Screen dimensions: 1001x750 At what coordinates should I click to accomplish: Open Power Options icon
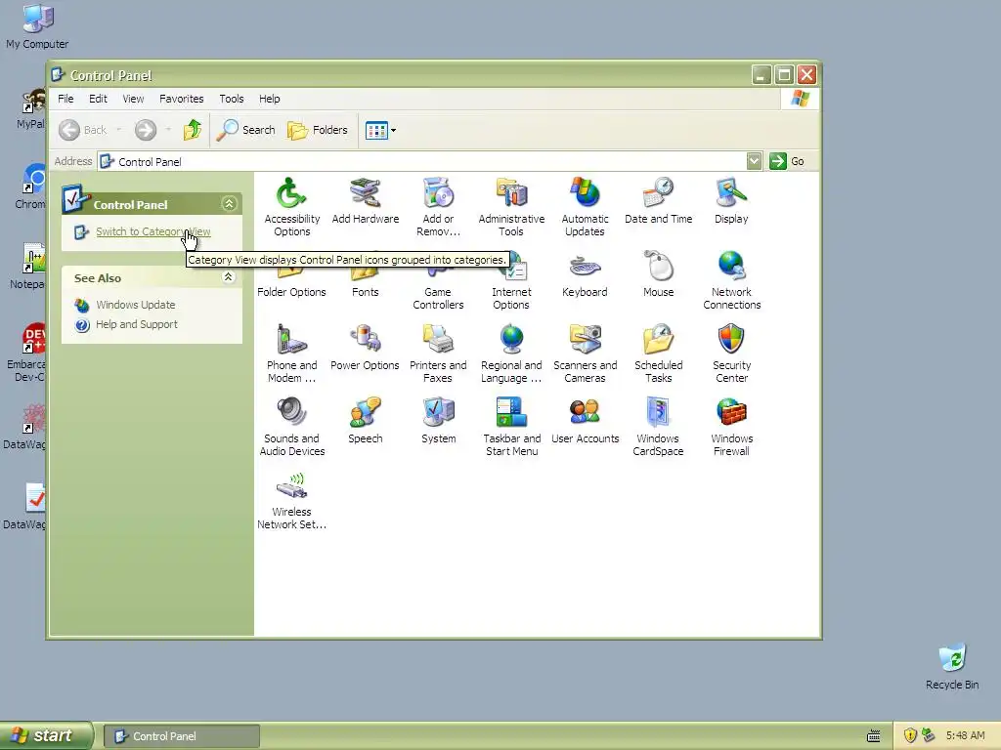coord(366,348)
